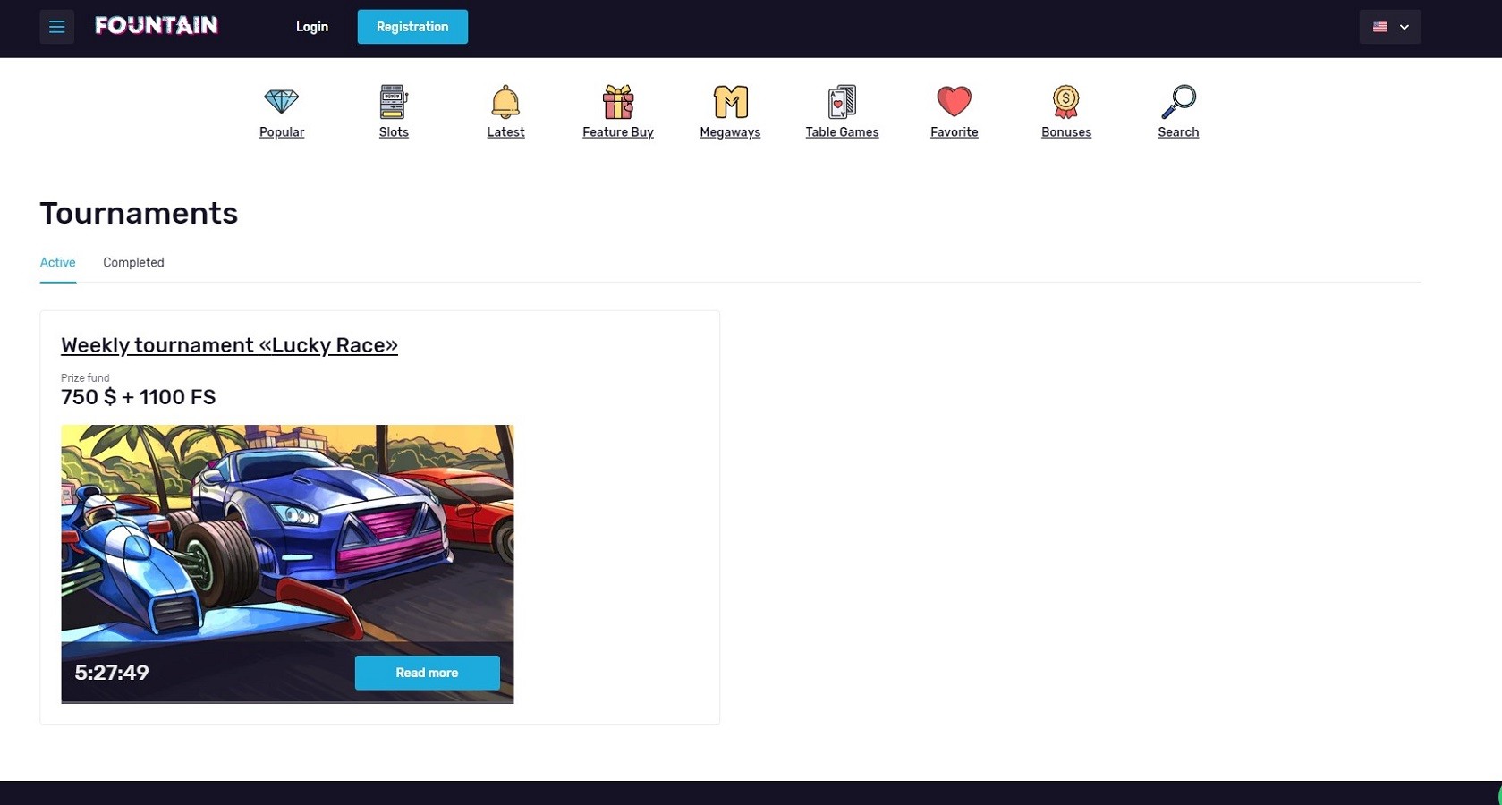The image size is (1502, 805).
Task: Open Weekly tournament Lucky Race title
Action: 229,345
